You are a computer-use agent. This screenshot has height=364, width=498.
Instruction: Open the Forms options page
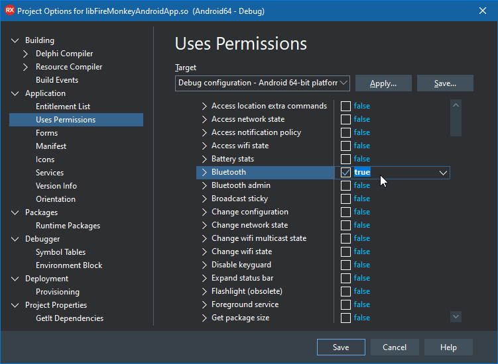pyautogui.click(x=46, y=133)
